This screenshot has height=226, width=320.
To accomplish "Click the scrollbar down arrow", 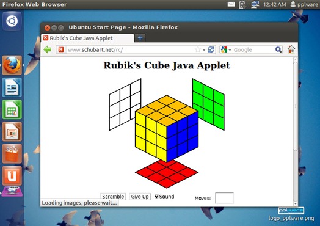I will [x=296, y=203].
